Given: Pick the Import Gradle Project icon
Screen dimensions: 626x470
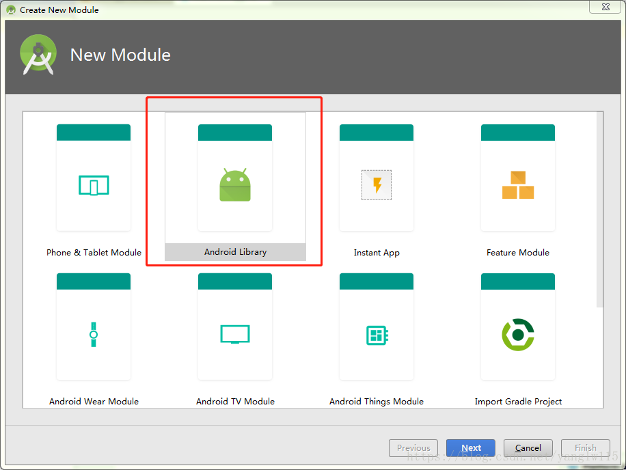Looking at the screenshot, I should point(518,335).
